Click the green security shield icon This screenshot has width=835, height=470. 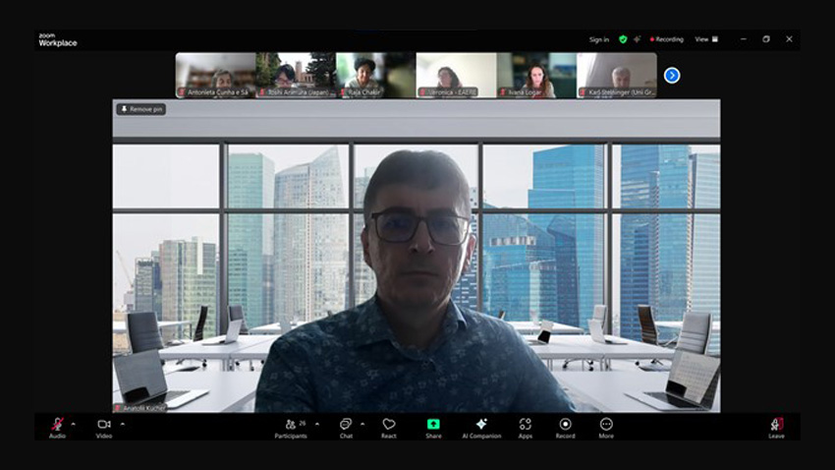point(623,39)
